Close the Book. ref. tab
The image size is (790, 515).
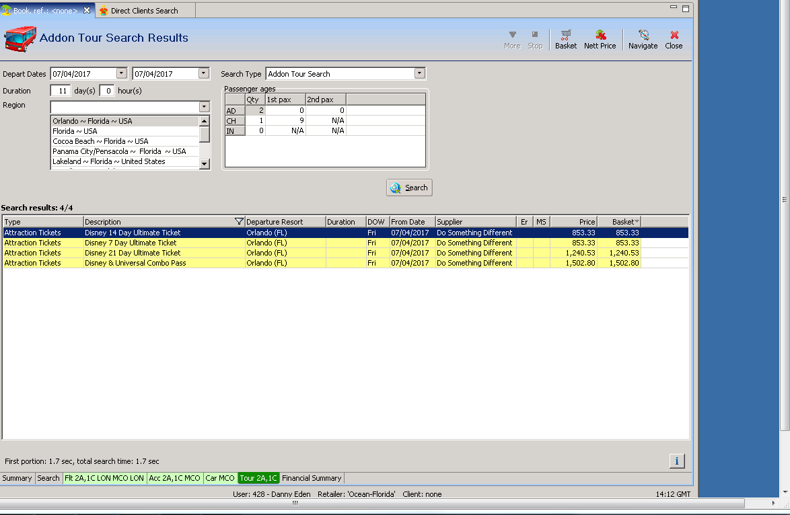coord(87,11)
